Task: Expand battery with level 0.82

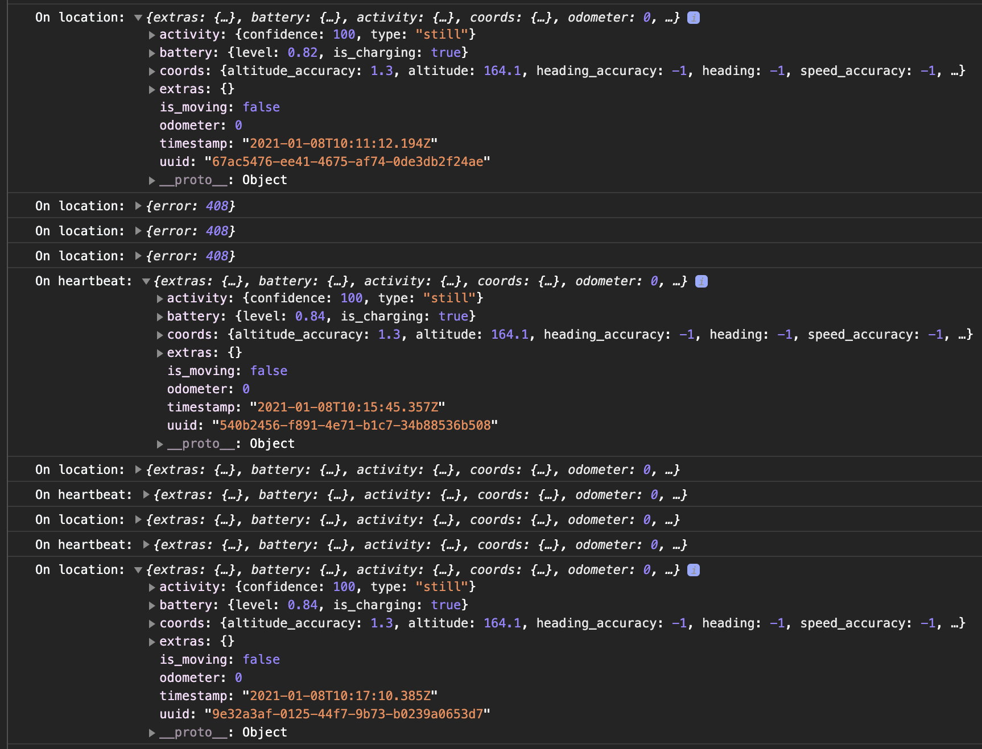Action: point(152,53)
